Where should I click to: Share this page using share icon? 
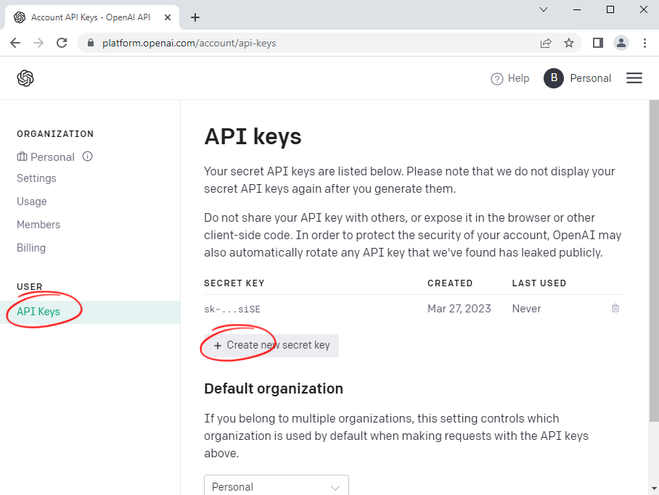click(x=546, y=43)
